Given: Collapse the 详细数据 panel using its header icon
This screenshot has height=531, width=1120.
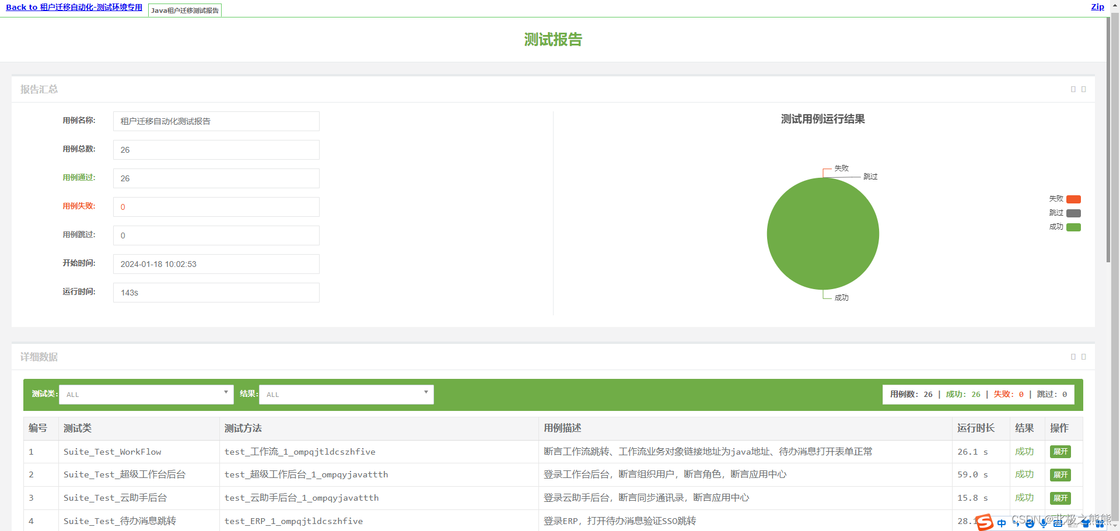Looking at the screenshot, I should [x=1073, y=357].
